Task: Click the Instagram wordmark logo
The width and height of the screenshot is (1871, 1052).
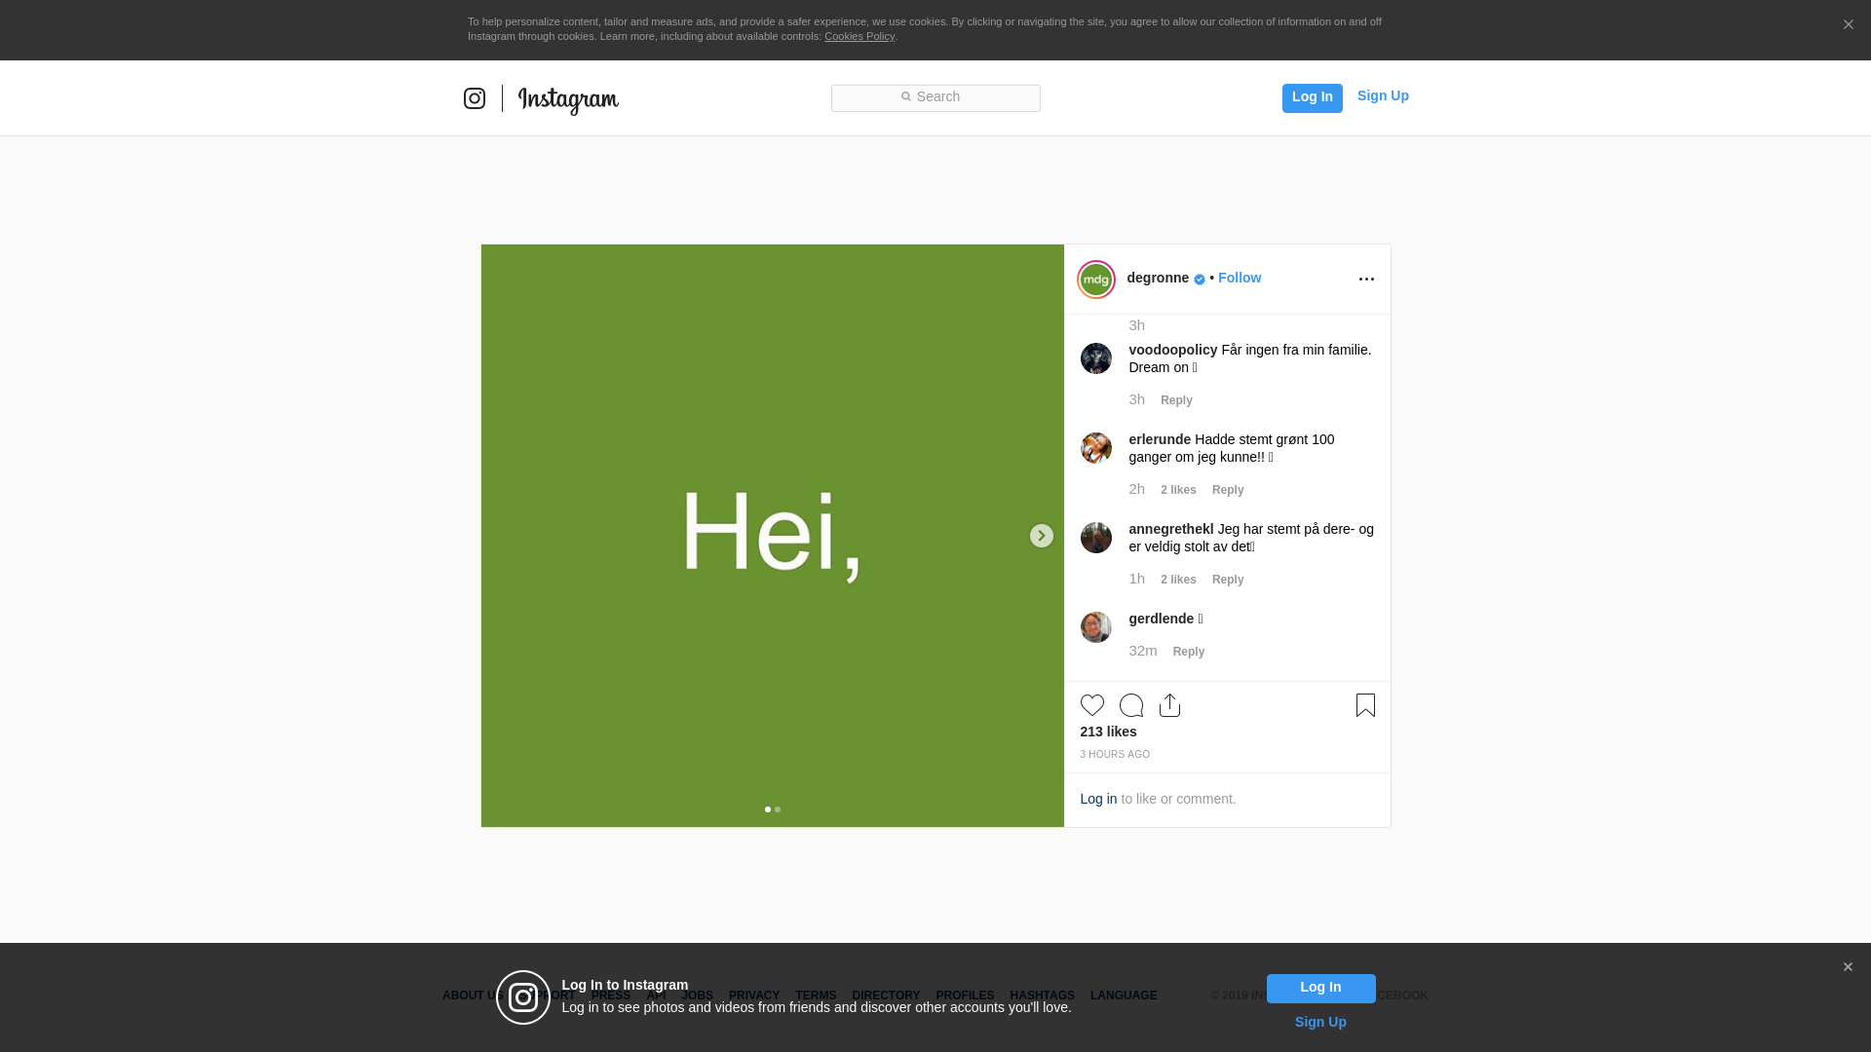Action: [568, 100]
